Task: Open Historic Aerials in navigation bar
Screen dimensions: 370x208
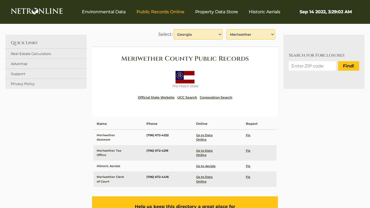Action: [x=264, y=12]
